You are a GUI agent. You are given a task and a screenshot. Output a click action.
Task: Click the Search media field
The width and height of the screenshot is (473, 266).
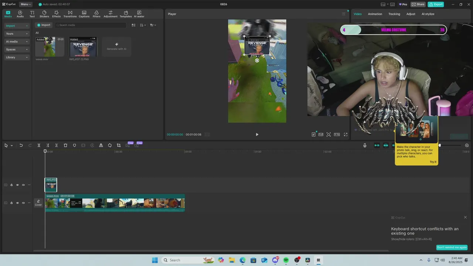coord(91,25)
